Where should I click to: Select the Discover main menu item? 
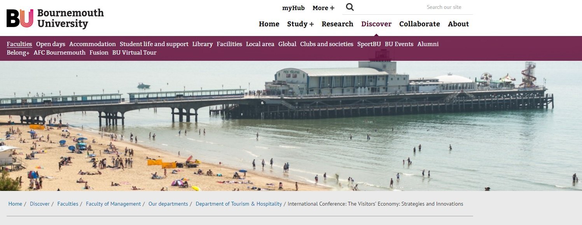point(376,24)
